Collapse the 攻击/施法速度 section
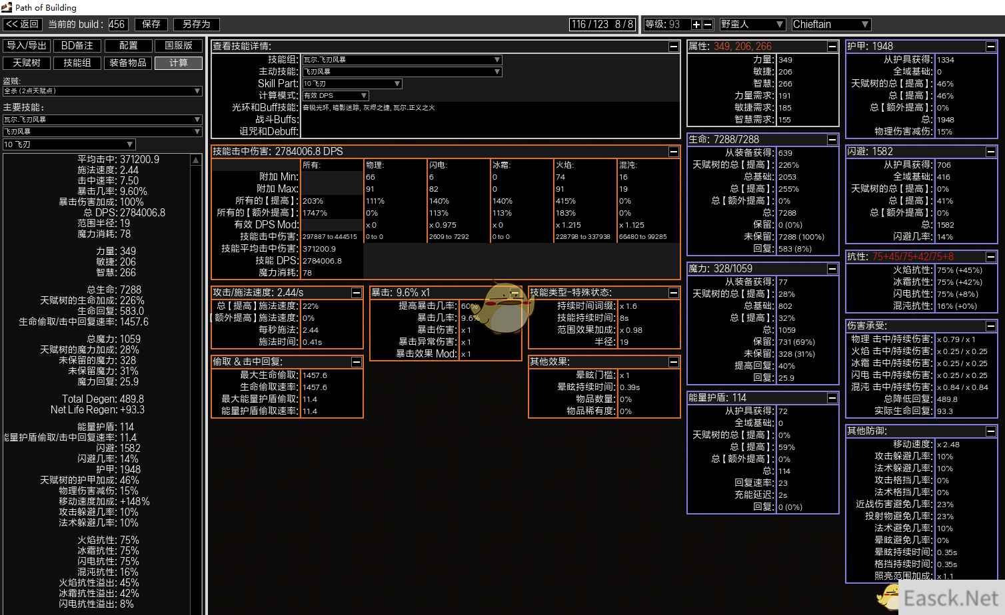 [357, 293]
